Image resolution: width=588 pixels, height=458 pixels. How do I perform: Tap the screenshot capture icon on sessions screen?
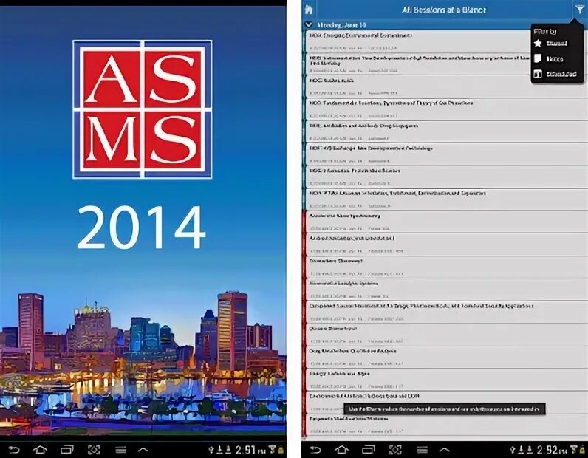pos(395,449)
